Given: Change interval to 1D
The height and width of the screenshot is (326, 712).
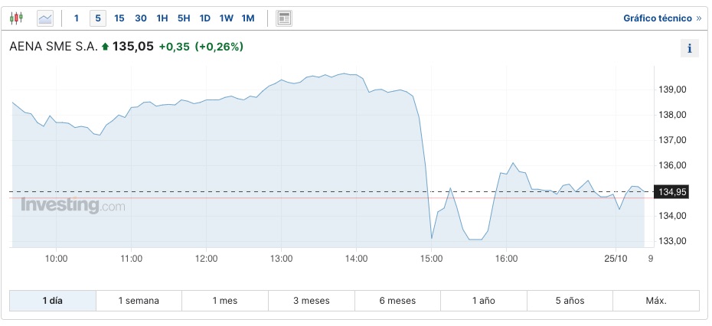Looking at the screenshot, I should point(205,18).
